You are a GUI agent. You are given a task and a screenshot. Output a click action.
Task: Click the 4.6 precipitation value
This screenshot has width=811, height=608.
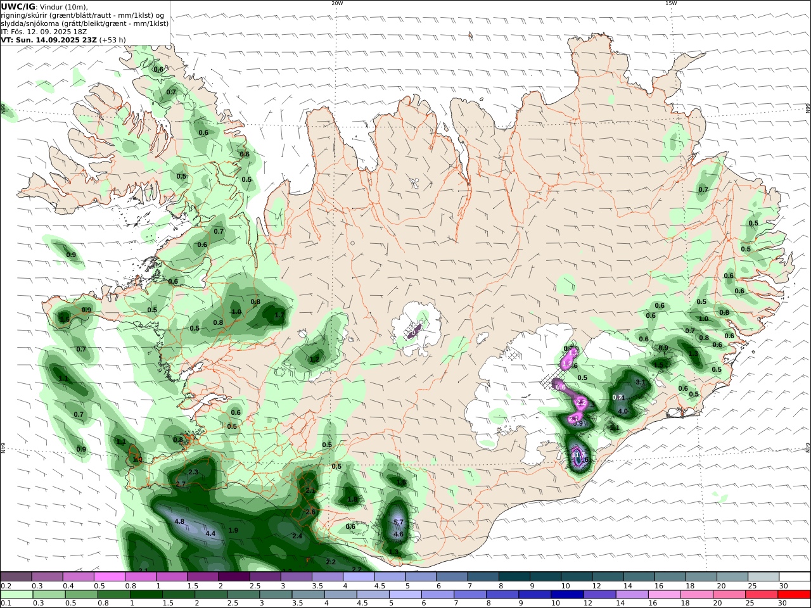pyautogui.click(x=399, y=534)
